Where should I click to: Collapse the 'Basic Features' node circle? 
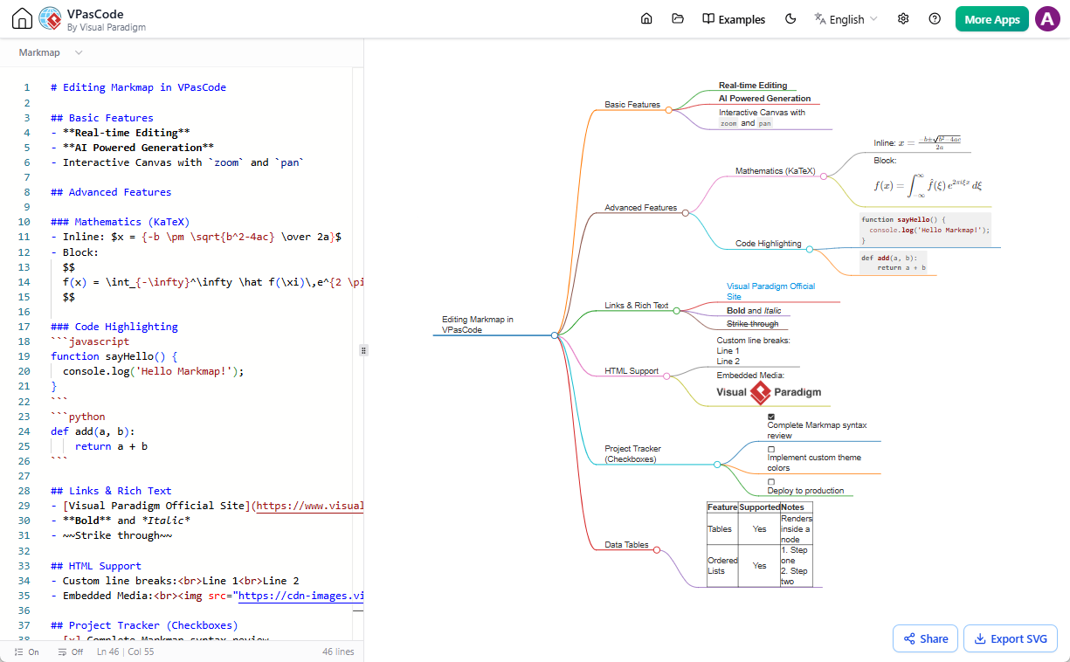point(668,110)
